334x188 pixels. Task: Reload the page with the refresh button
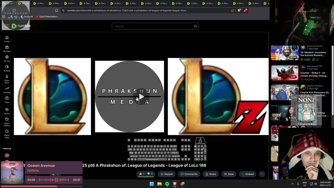[x=14, y=10]
